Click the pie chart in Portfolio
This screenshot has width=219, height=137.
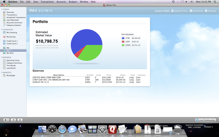[x=87, y=45]
